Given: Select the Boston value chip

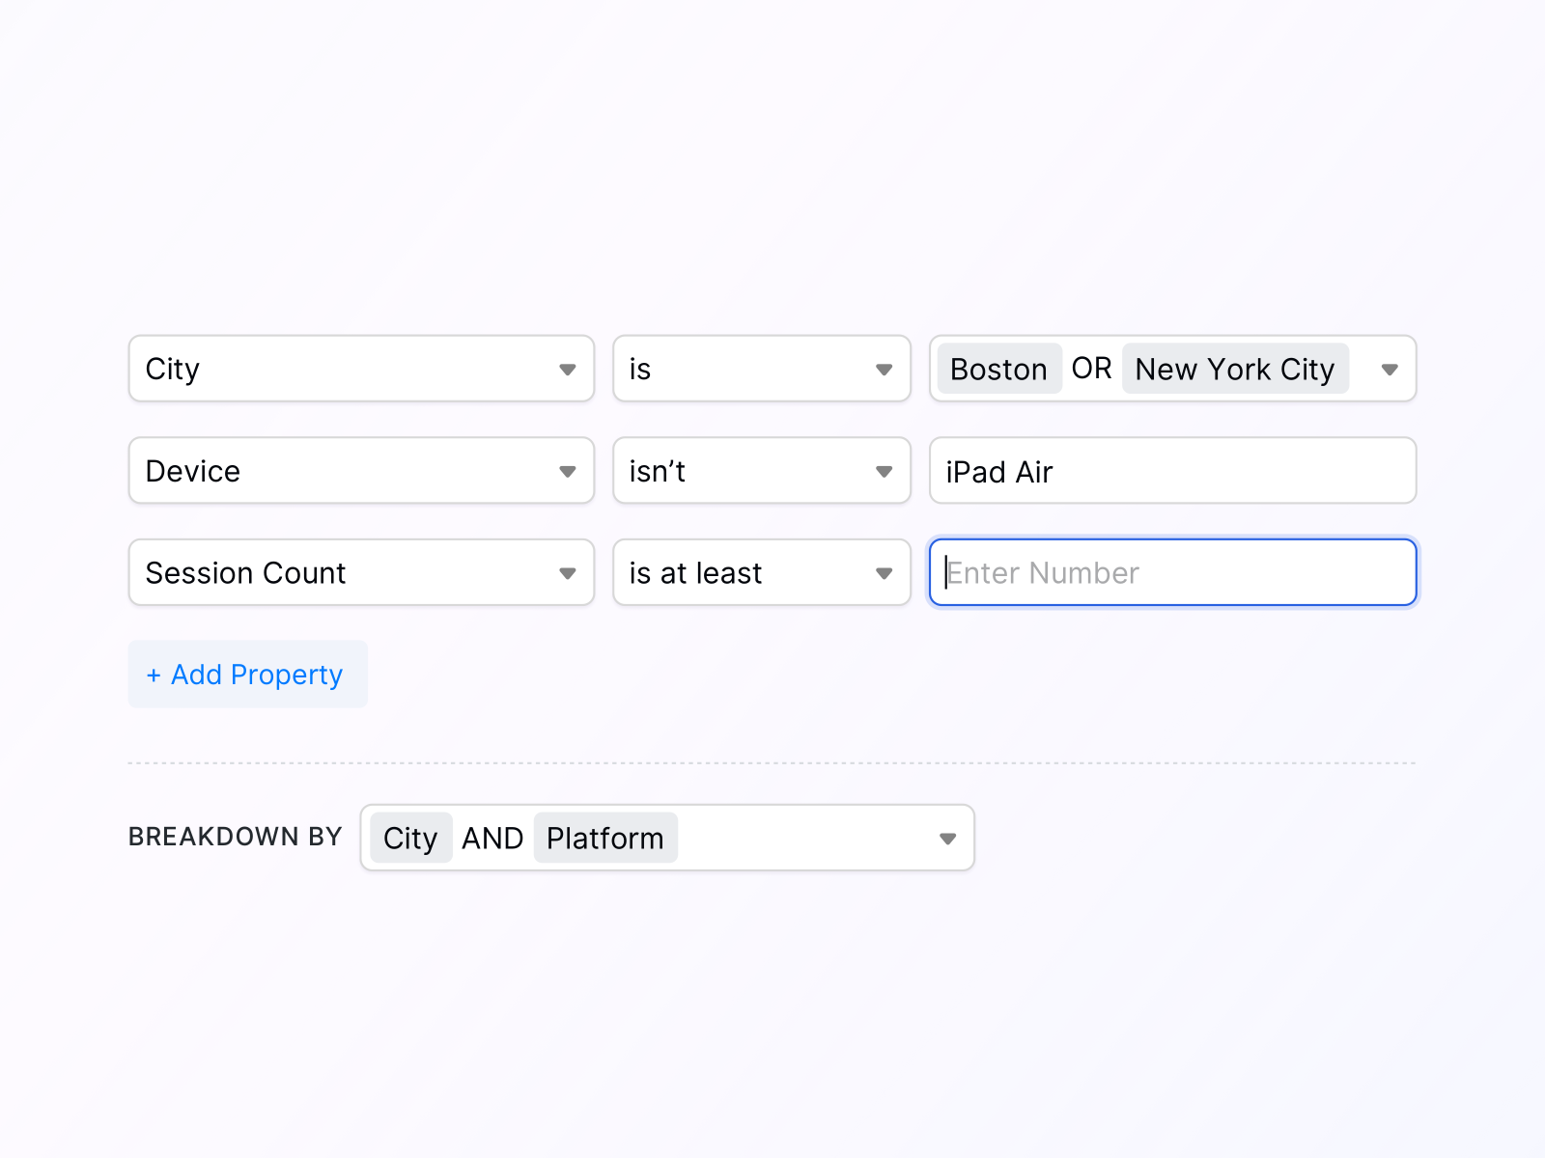Looking at the screenshot, I should (998, 370).
